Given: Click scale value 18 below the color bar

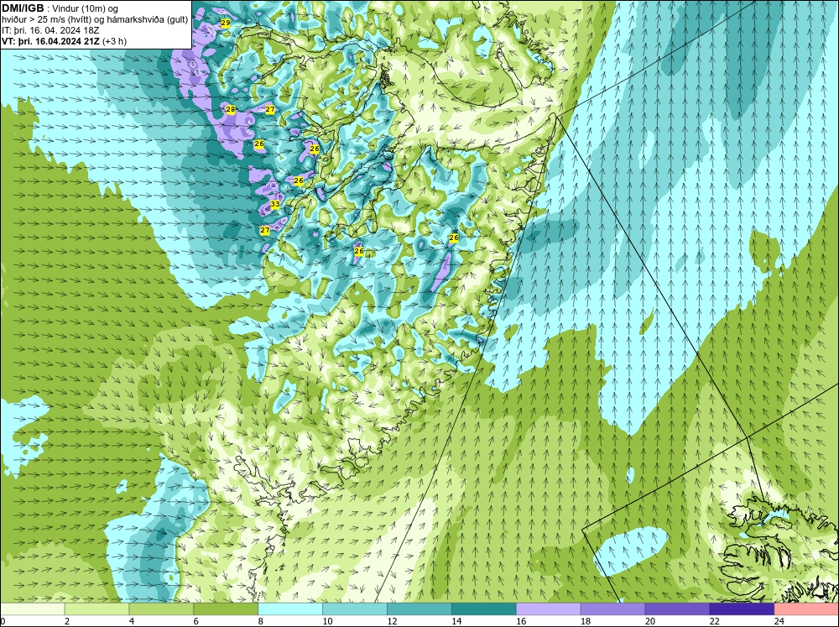Looking at the screenshot, I should point(586,621).
